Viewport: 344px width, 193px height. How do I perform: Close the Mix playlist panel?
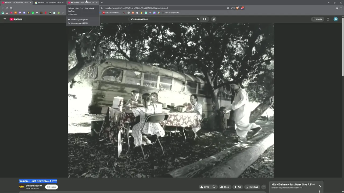tap(320, 185)
